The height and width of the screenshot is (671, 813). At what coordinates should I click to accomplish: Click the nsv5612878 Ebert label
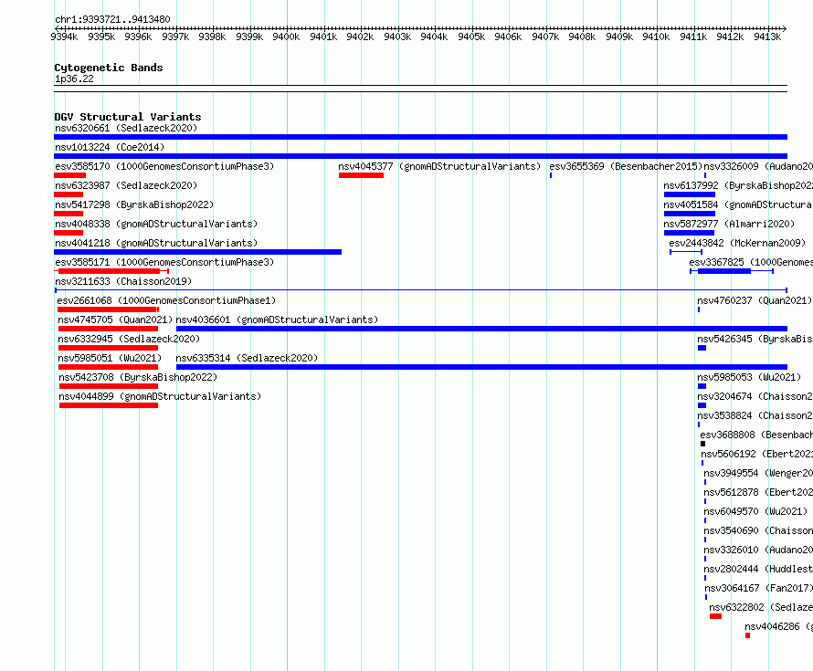tap(758, 492)
